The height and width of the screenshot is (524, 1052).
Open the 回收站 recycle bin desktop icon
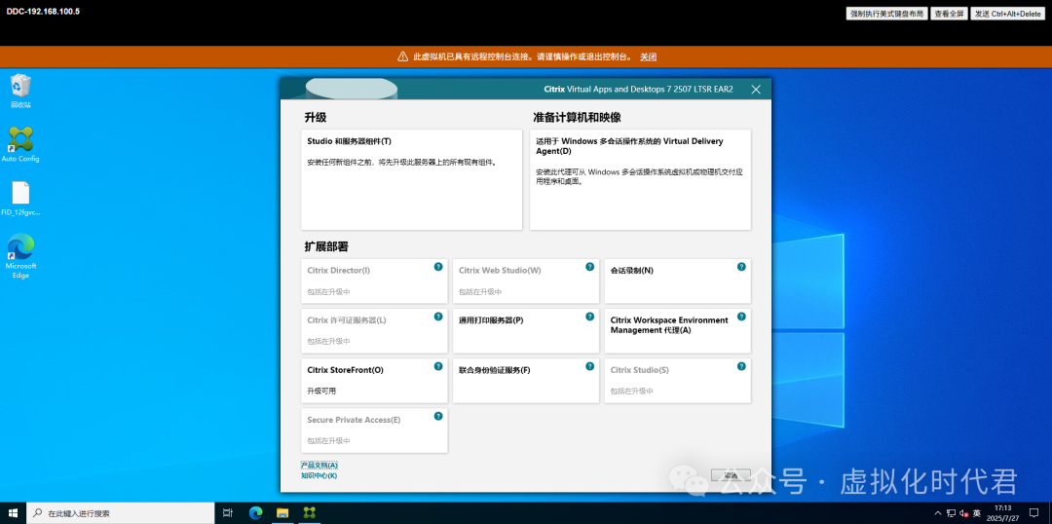20,91
